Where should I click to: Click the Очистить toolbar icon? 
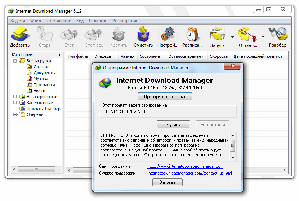pyautogui.click(x=143, y=34)
